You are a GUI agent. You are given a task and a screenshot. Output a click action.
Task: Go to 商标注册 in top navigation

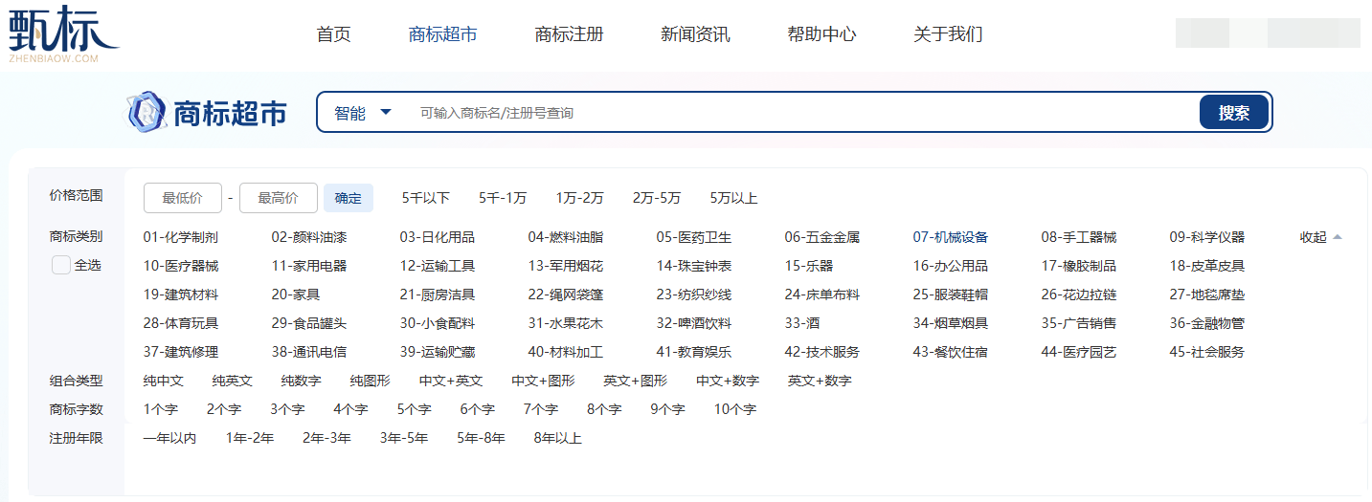tap(569, 34)
